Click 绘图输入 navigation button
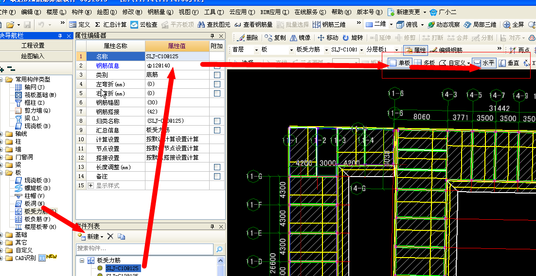 coord(33,56)
